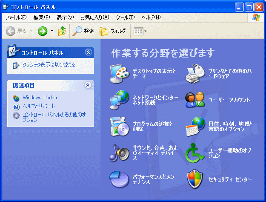
Task: Open the ファイル(F) menu
Action: (x=16, y=17)
